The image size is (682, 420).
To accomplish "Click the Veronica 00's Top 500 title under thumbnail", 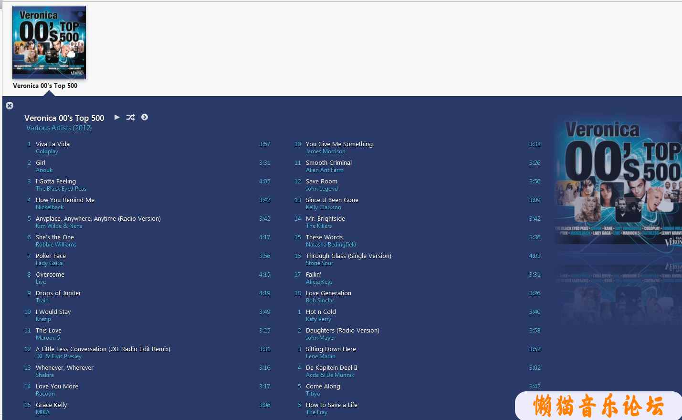I will click(45, 86).
